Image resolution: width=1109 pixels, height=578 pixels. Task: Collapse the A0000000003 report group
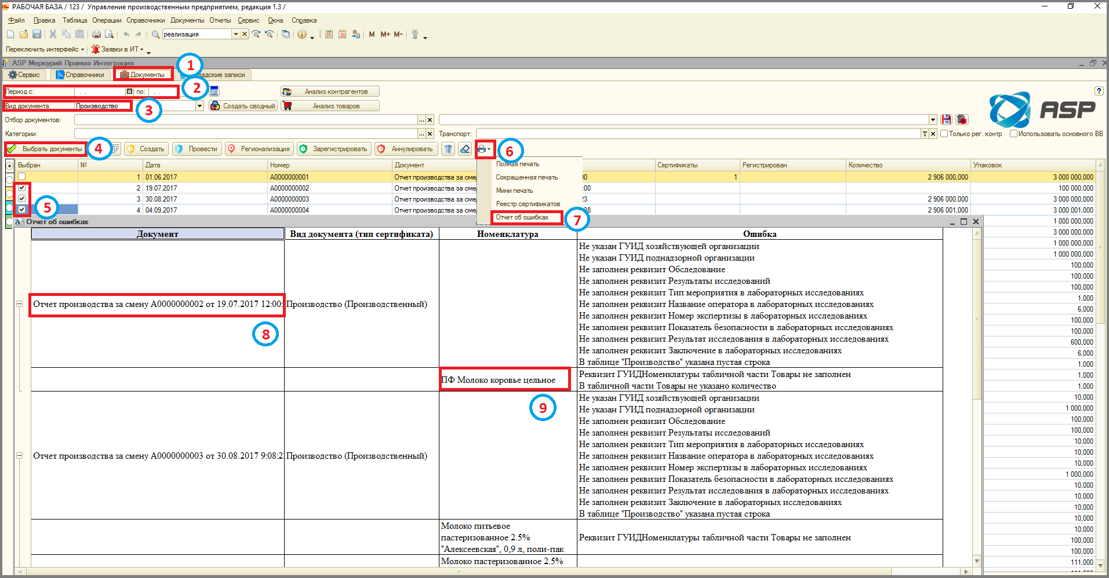point(19,456)
